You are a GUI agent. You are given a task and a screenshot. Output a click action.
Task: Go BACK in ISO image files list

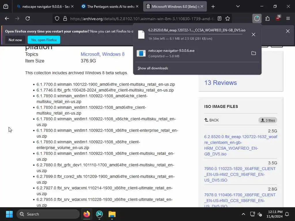pyautogui.click(x=212, y=120)
